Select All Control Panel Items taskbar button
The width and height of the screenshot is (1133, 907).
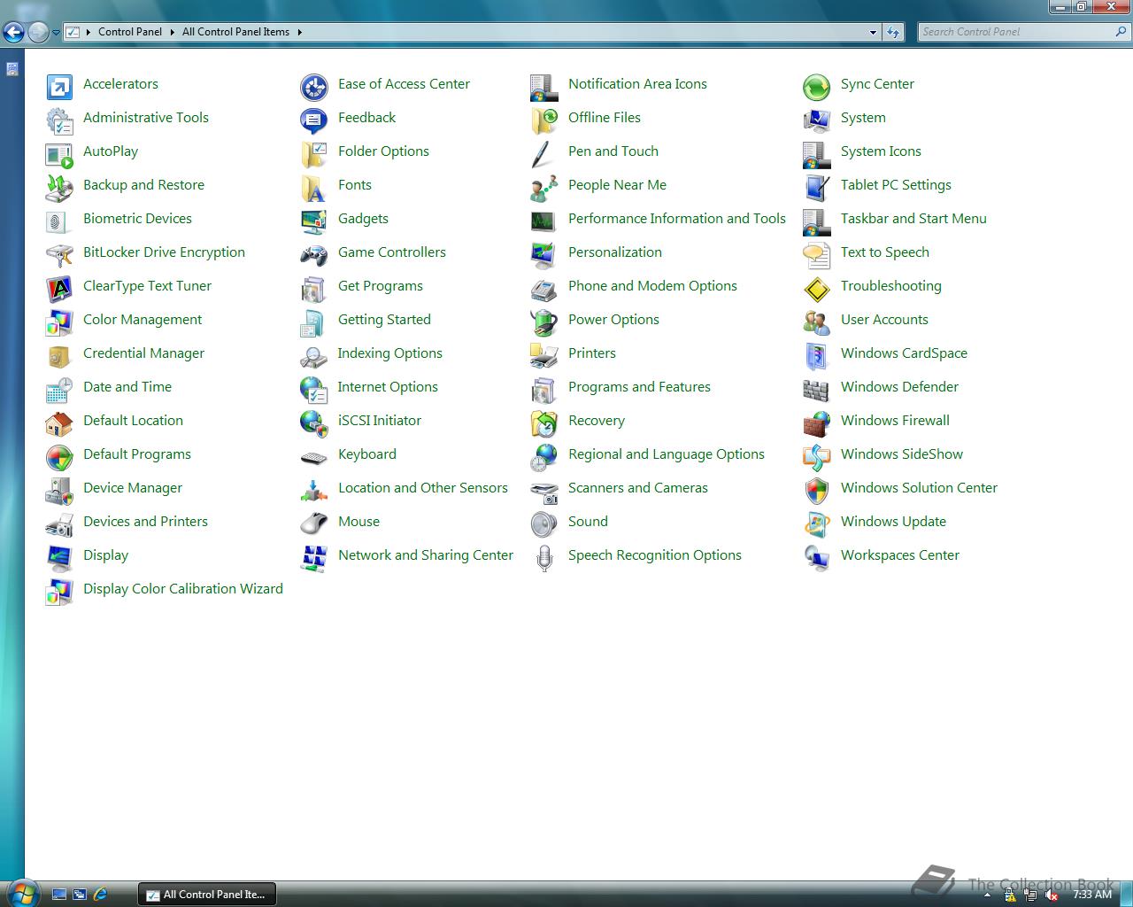[x=207, y=895]
